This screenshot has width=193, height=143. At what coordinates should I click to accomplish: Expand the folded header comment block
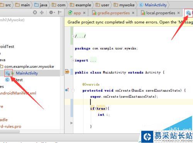point(73,36)
